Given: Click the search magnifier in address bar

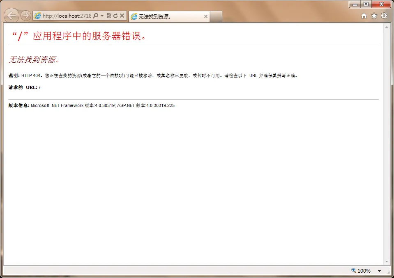Looking at the screenshot, I should click(96, 16).
